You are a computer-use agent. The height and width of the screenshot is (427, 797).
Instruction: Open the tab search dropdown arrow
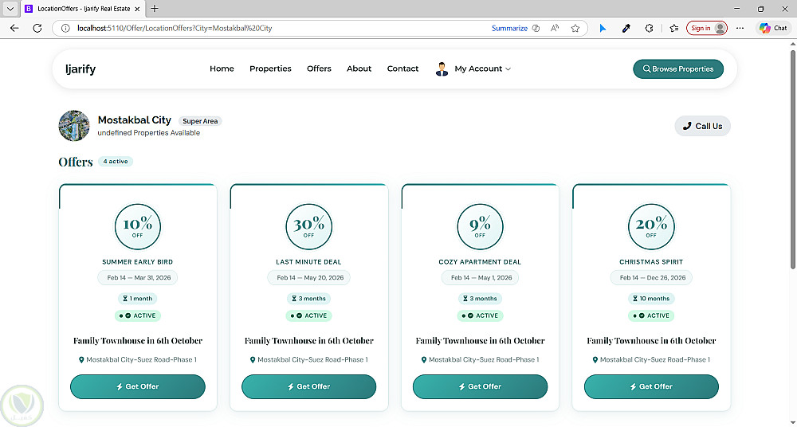click(x=10, y=9)
